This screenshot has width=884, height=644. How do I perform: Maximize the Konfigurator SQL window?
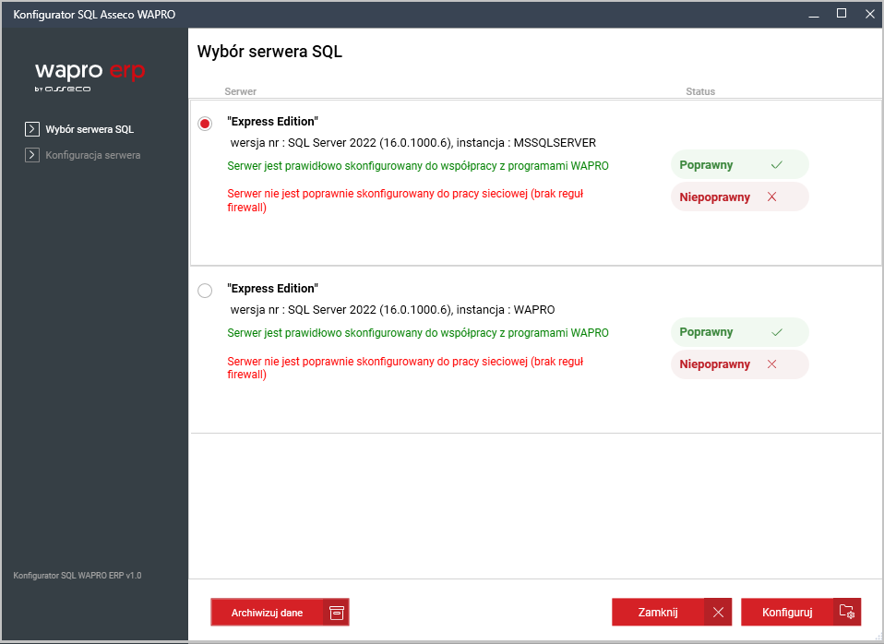[841, 14]
